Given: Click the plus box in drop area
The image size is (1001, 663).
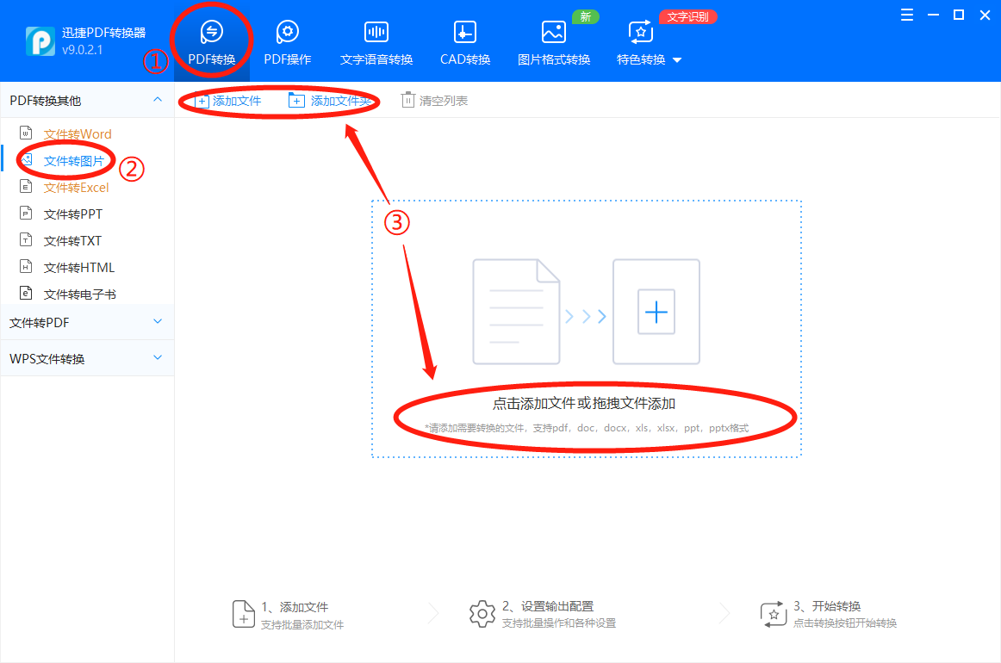Looking at the screenshot, I should tap(656, 312).
